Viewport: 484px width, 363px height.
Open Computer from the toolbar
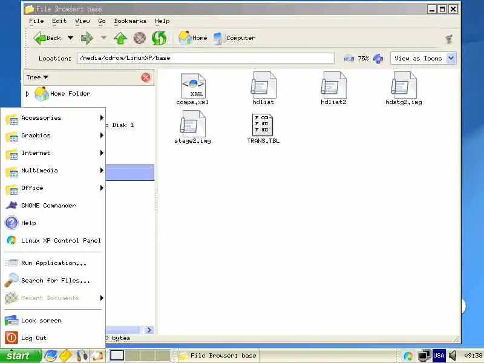tap(235, 38)
